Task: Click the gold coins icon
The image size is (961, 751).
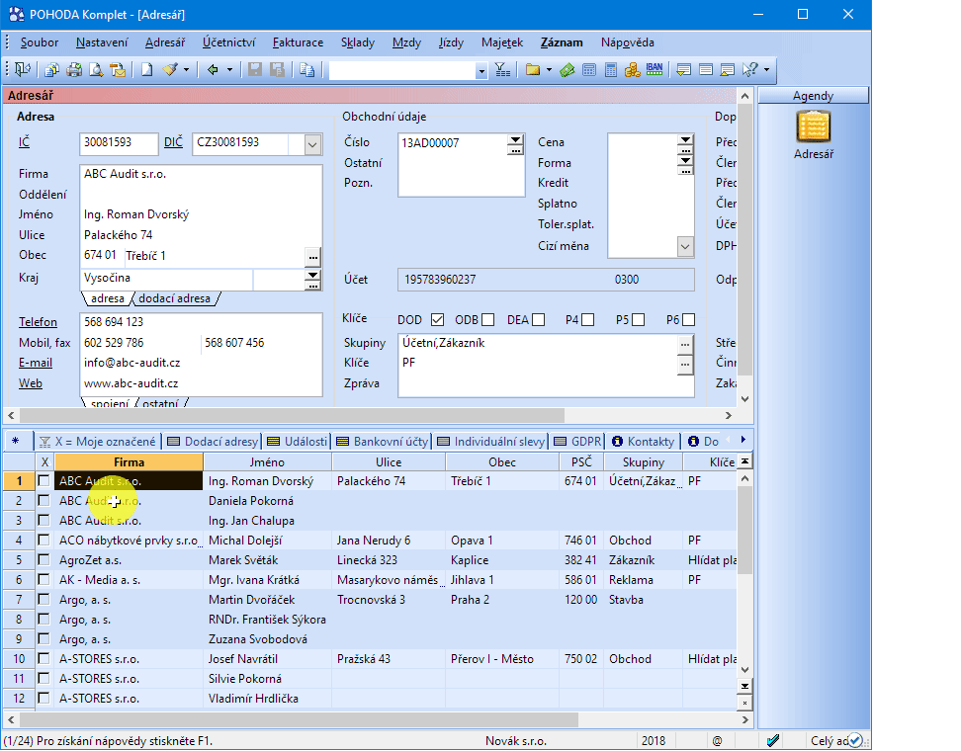Action: pyautogui.click(x=633, y=70)
